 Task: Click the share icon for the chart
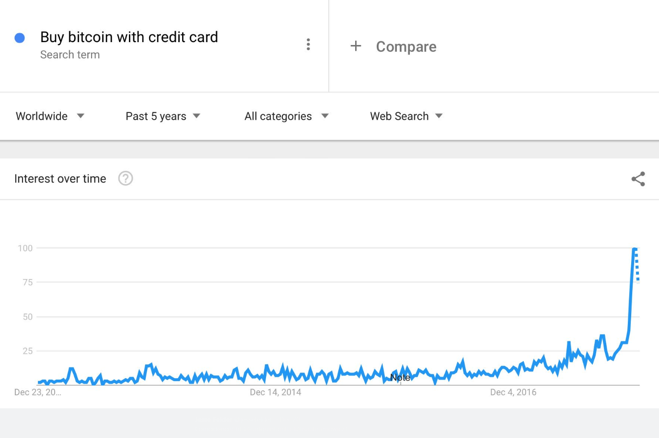pos(638,179)
